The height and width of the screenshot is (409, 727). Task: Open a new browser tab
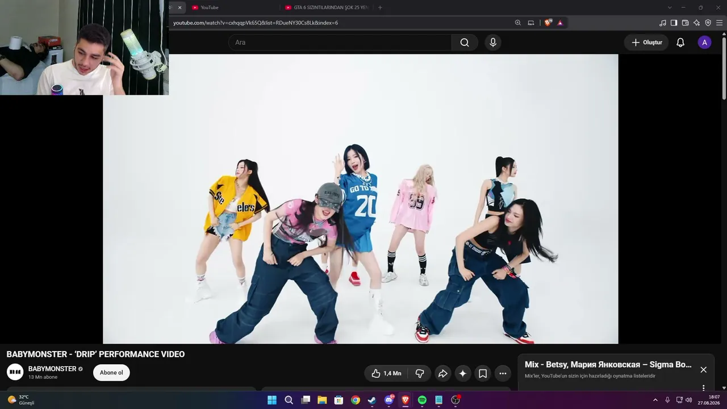point(380,7)
